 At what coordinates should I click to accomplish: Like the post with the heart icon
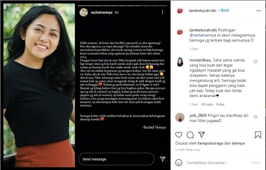[179, 135]
